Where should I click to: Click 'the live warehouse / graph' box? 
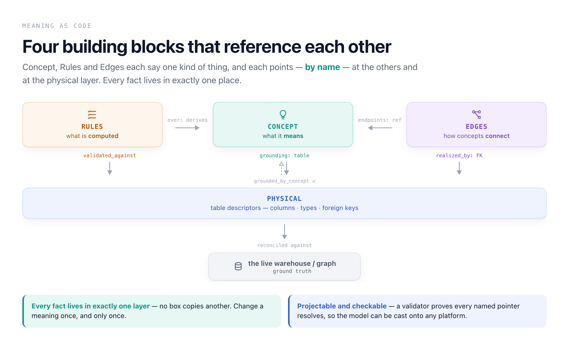(x=284, y=267)
